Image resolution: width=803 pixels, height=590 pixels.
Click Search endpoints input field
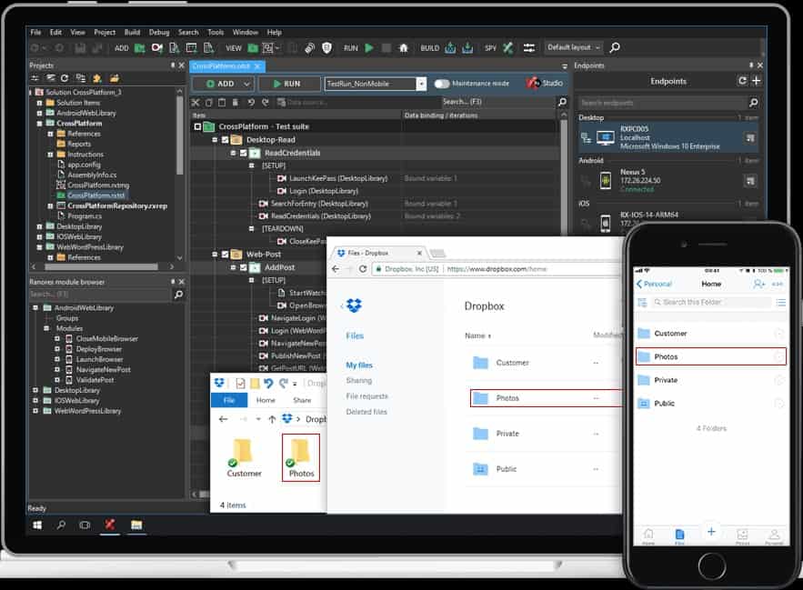663,103
